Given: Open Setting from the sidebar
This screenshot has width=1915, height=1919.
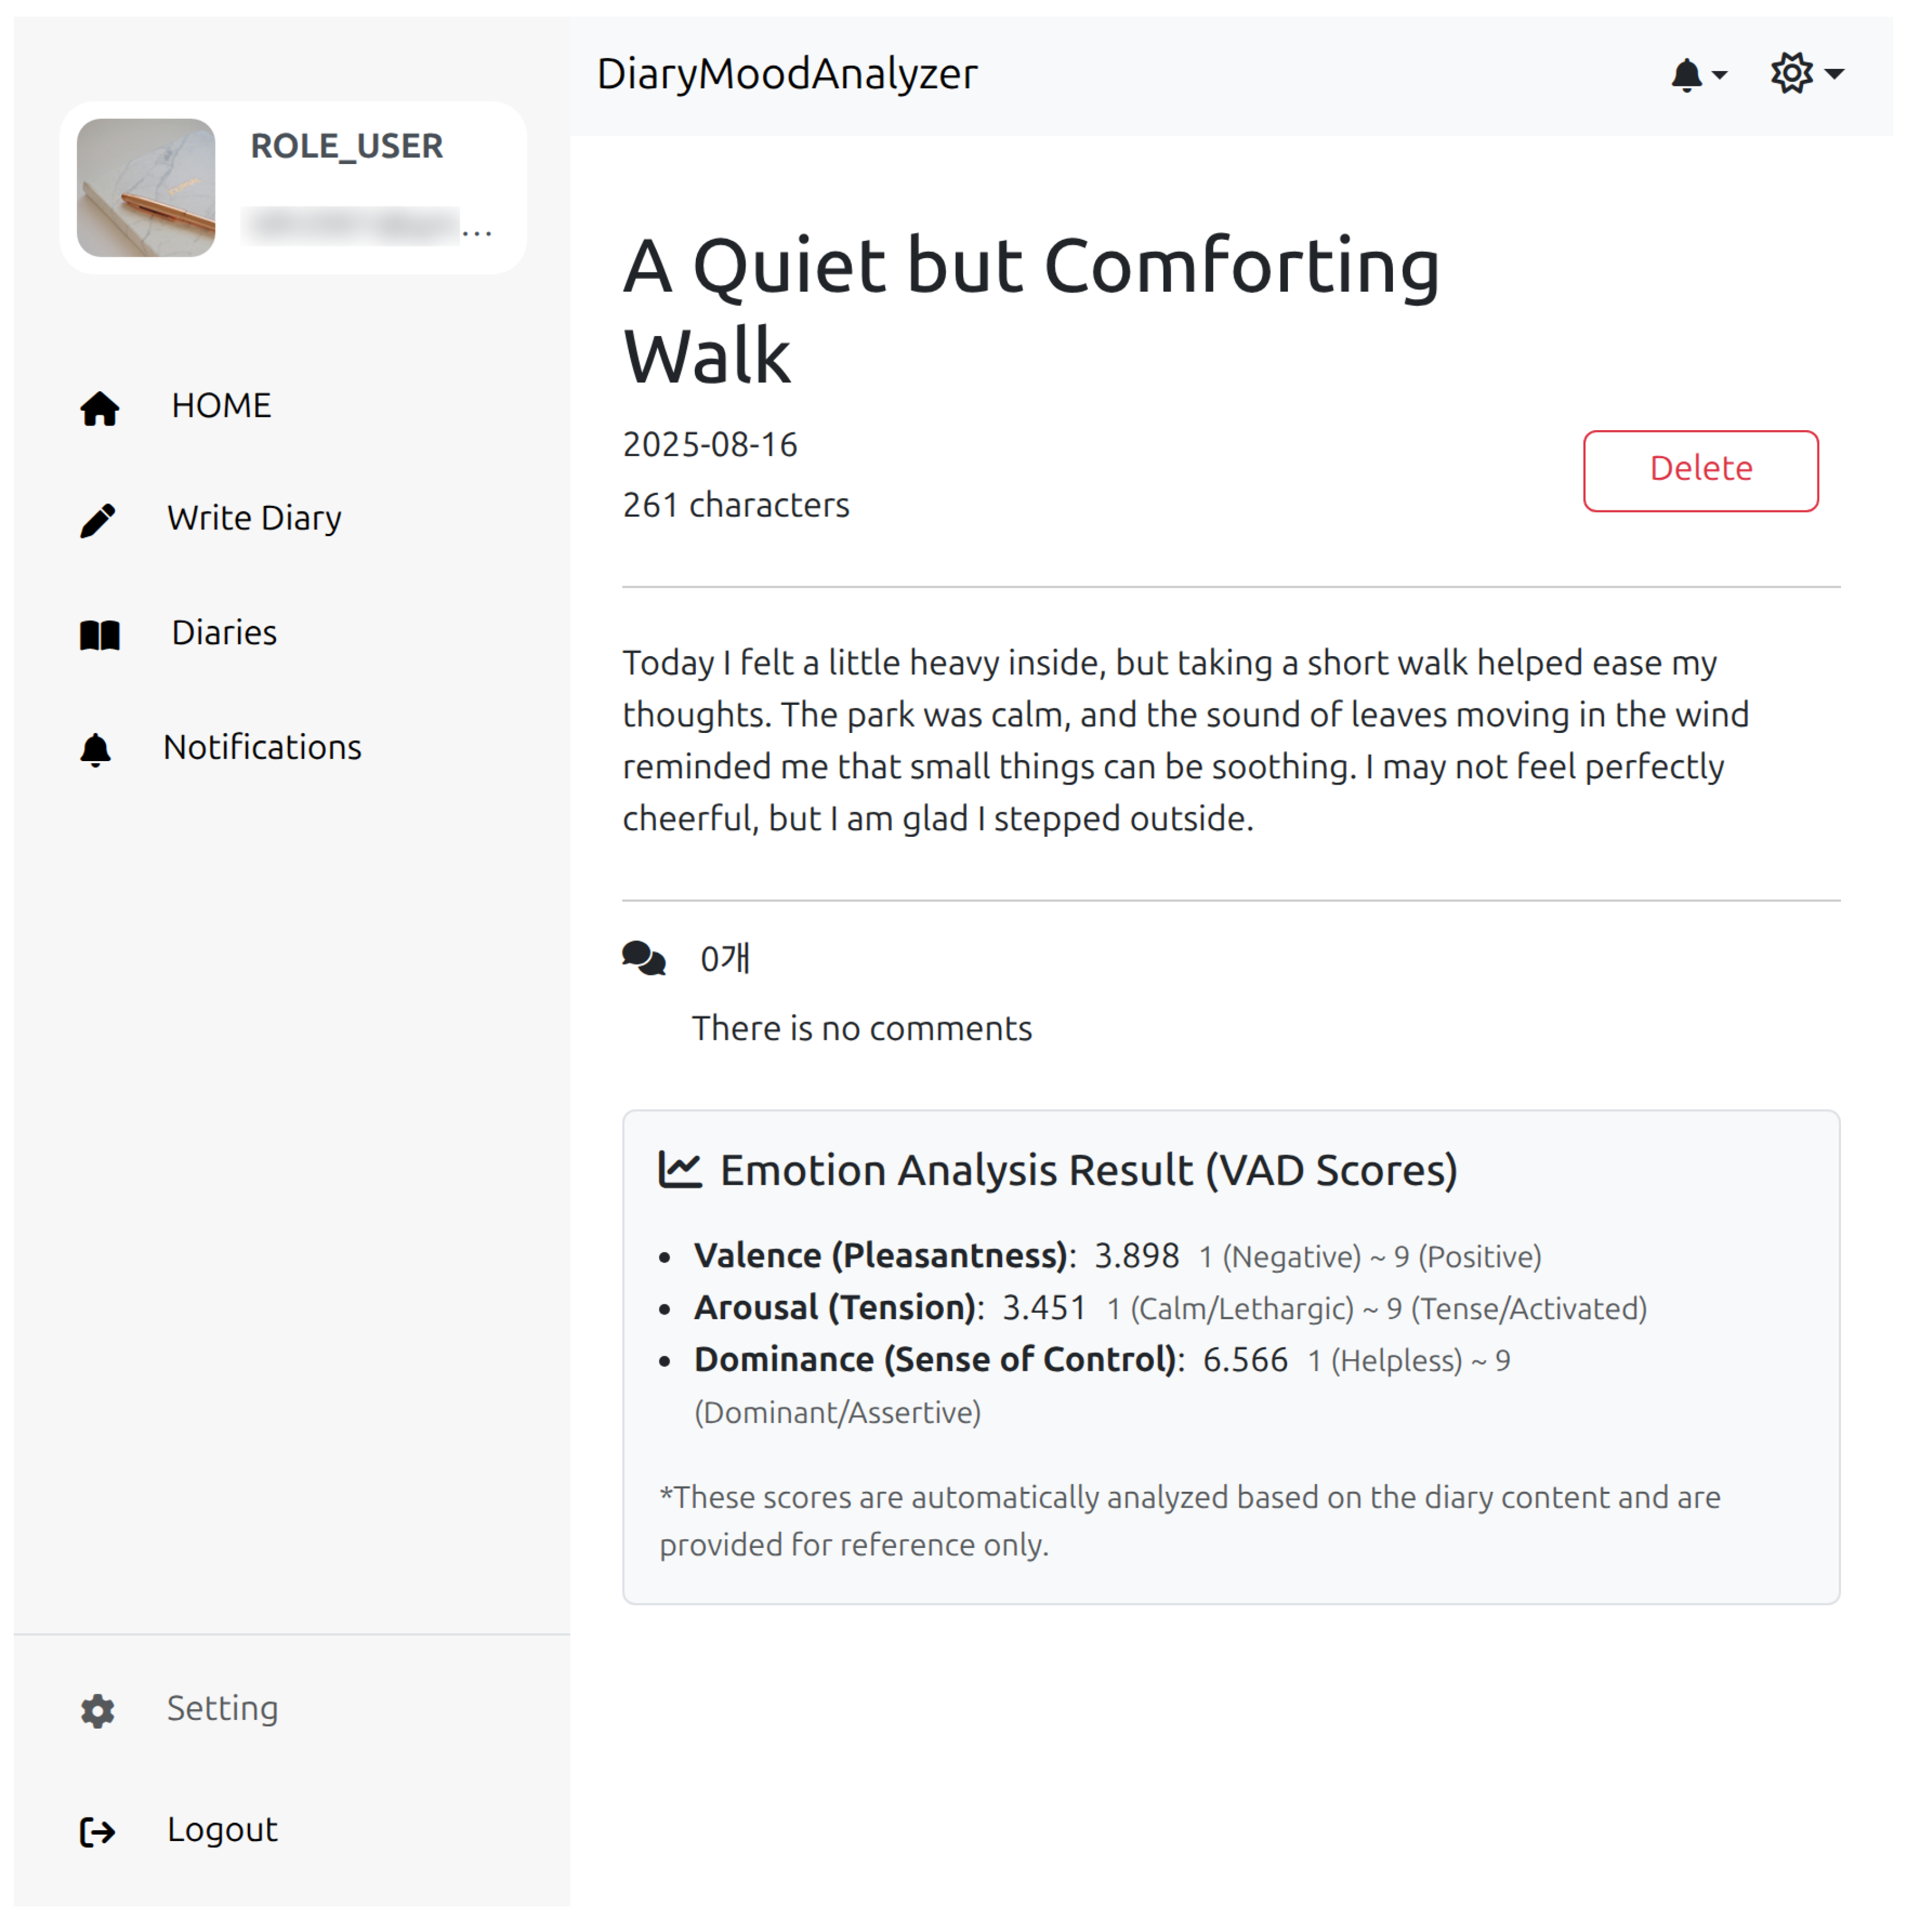Looking at the screenshot, I should pos(223,1710).
